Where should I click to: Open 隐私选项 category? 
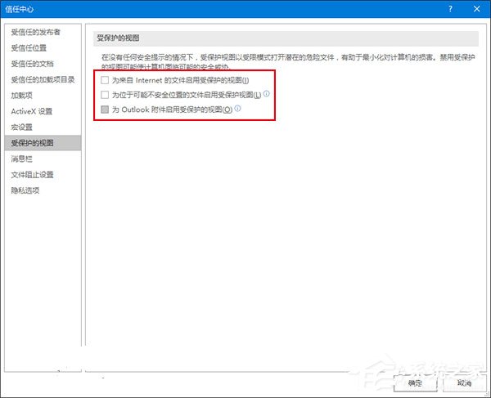click(43, 190)
